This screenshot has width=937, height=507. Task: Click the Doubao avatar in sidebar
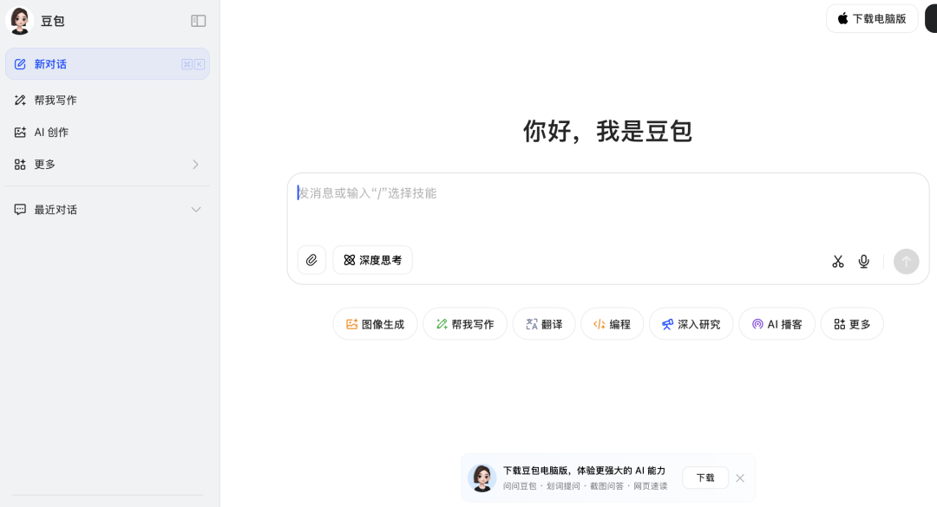tap(20, 21)
